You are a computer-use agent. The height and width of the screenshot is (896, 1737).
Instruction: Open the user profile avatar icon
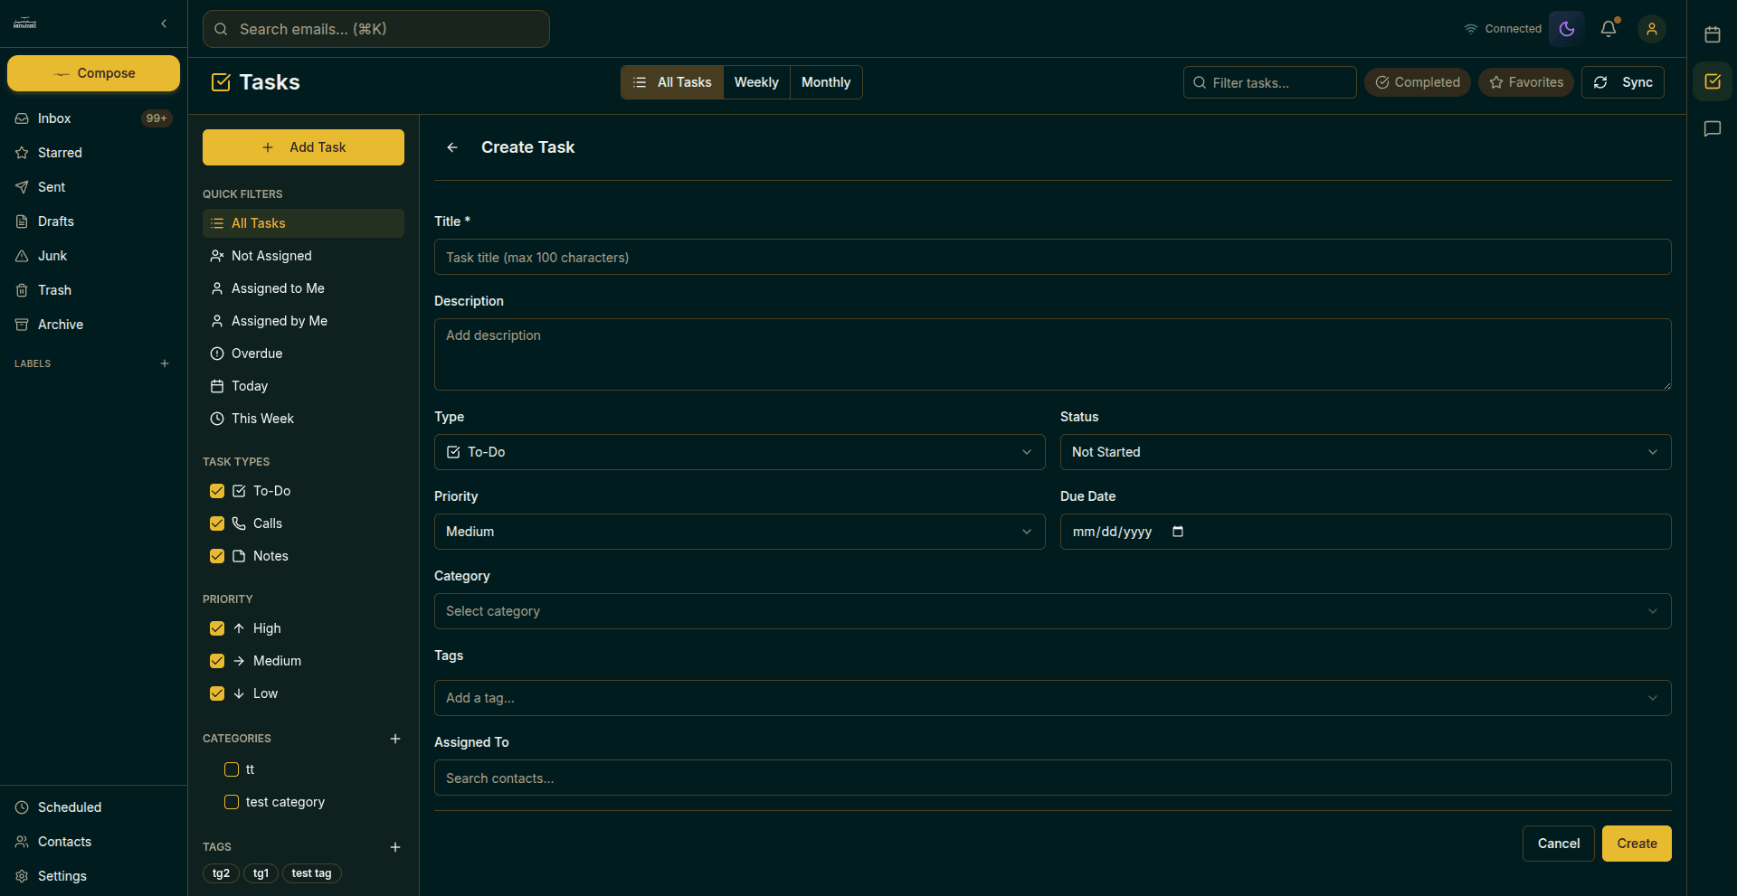click(1651, 29)
